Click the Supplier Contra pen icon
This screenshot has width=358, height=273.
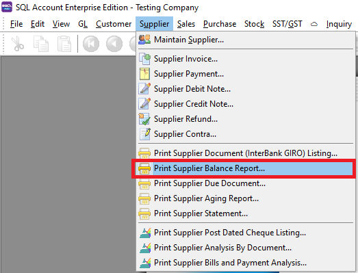pyautogui.click(x=145, y=134)
